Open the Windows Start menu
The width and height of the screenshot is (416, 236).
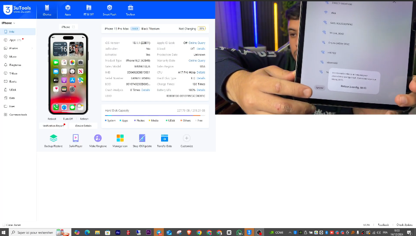[4, 232]
